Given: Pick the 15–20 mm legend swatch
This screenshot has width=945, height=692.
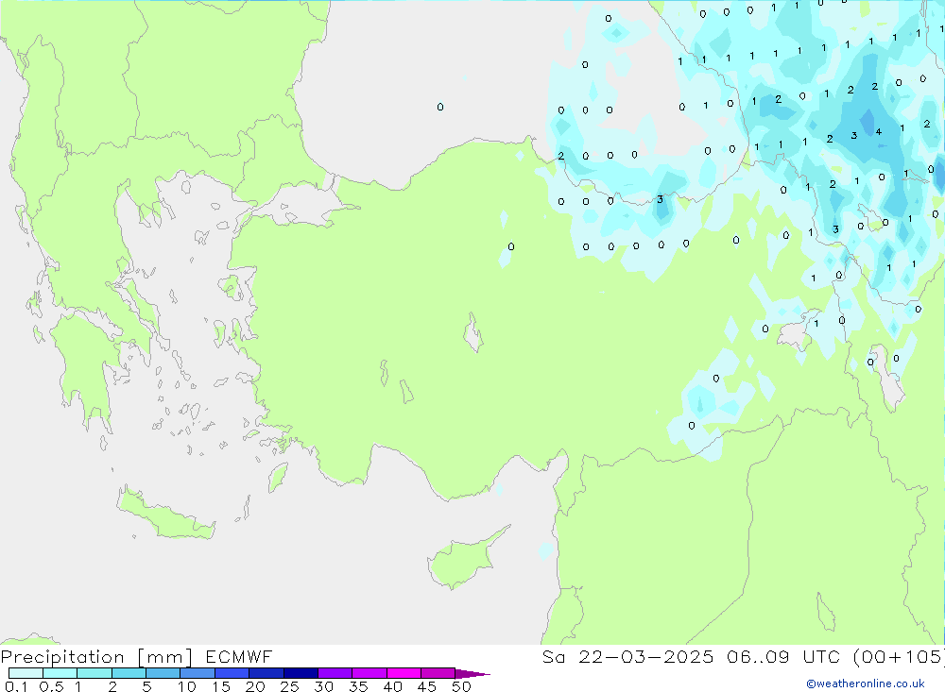Looking at the screenshot, I should (232, 673).
